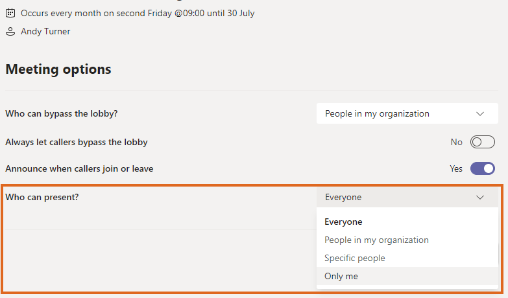Click the monthly recurrence details text
This screenshot has width=508, height=298.
tap(137, 13)
